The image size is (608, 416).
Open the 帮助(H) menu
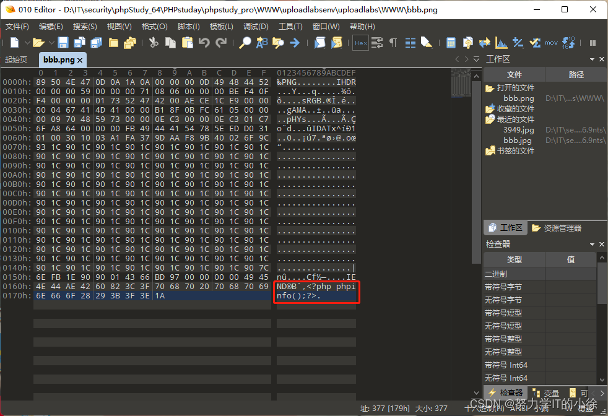[x=362, y=27]
